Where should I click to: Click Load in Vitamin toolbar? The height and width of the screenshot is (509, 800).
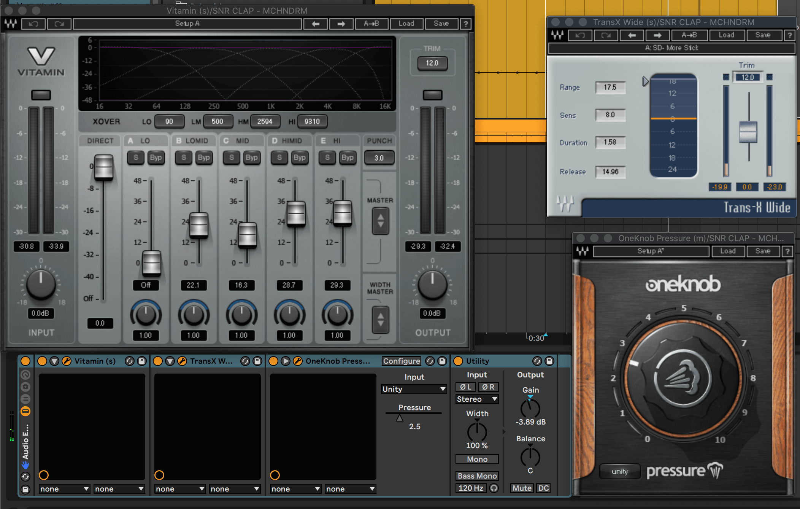(406, 24)
